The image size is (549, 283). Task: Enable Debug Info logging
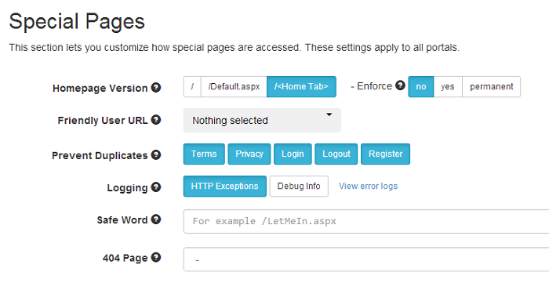[x=299, y=186]
